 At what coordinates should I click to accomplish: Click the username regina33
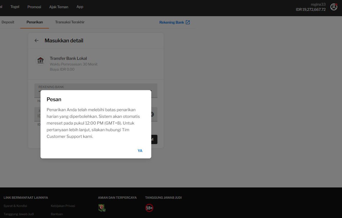coord(318,4)
